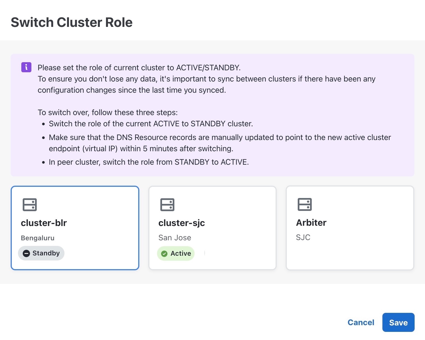Click the purple info icon
425x340 pixels.
click(26, 67)
